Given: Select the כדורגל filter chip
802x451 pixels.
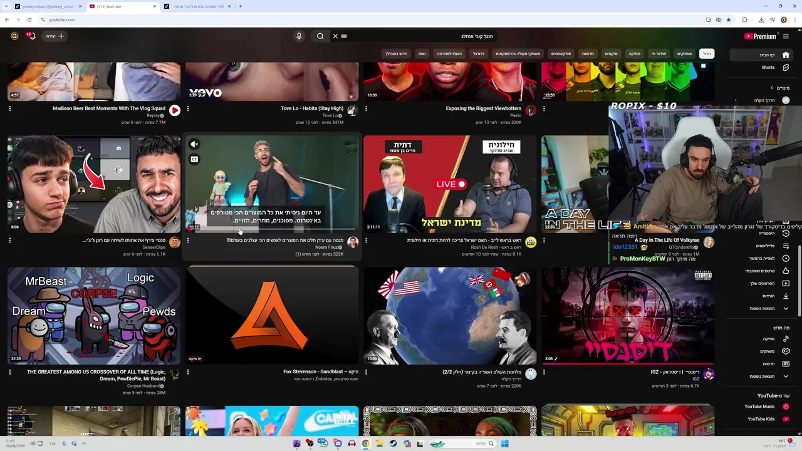Looking at the screenshot, I should (479, 54).
